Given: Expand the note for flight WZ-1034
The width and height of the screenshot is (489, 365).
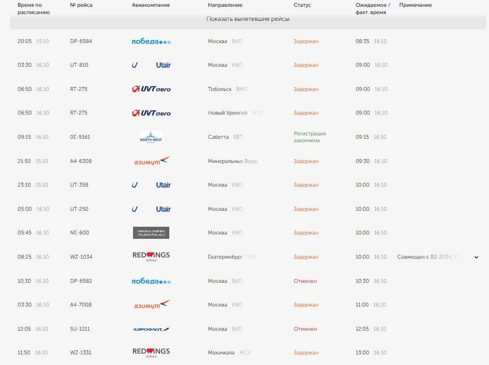Looking at the screenshot, I should click(x=476, y=257).
